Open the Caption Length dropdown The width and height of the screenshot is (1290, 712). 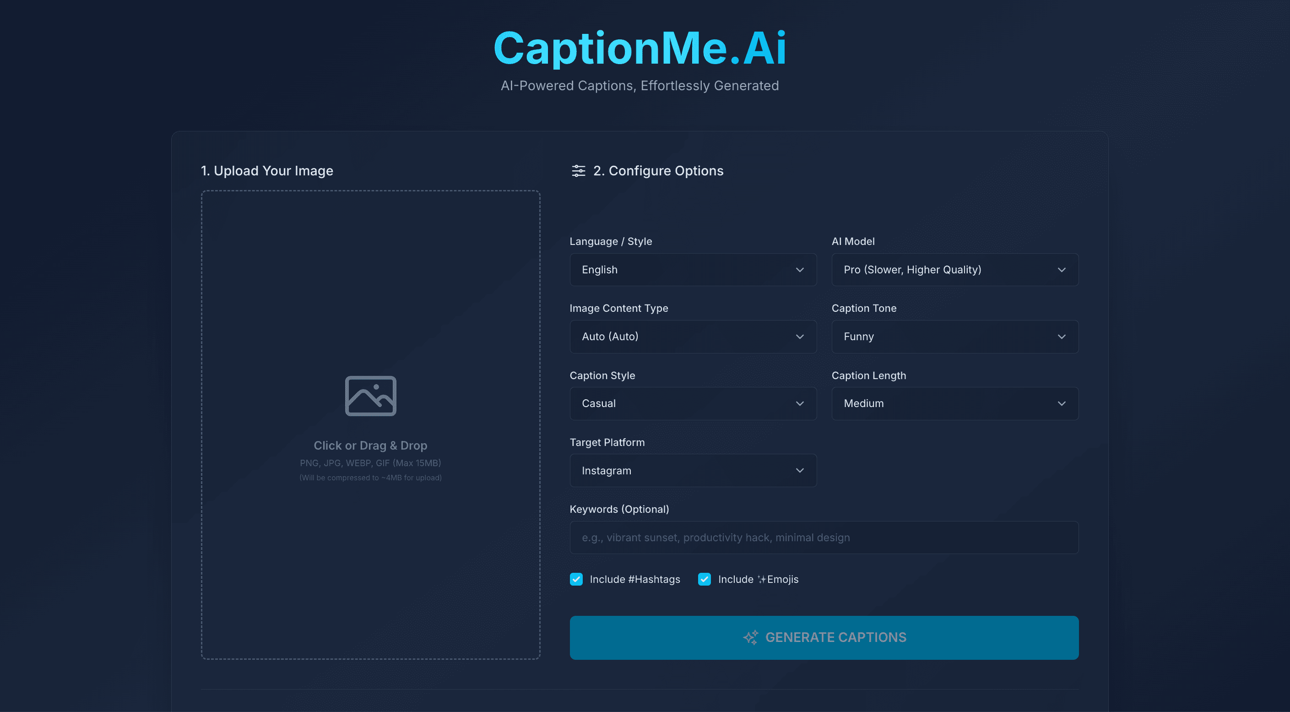click(954, 403)
